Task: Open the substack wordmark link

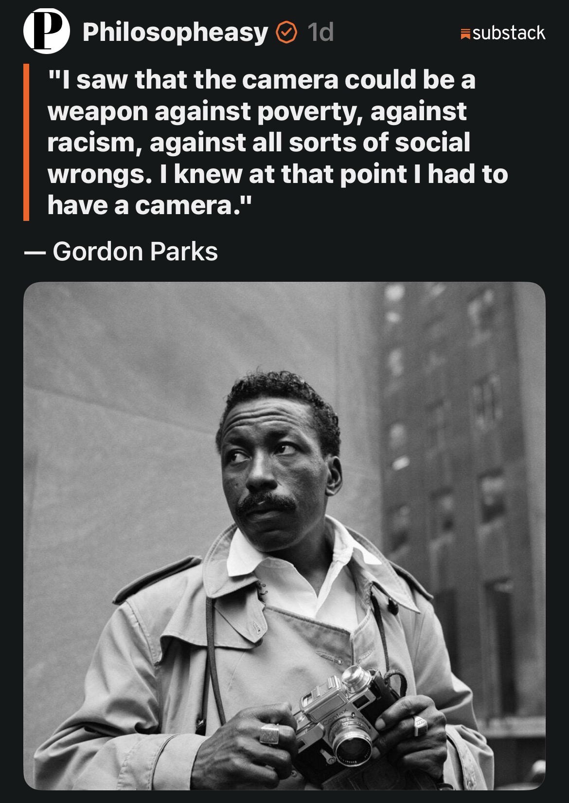Action: (x=509, y=33)
